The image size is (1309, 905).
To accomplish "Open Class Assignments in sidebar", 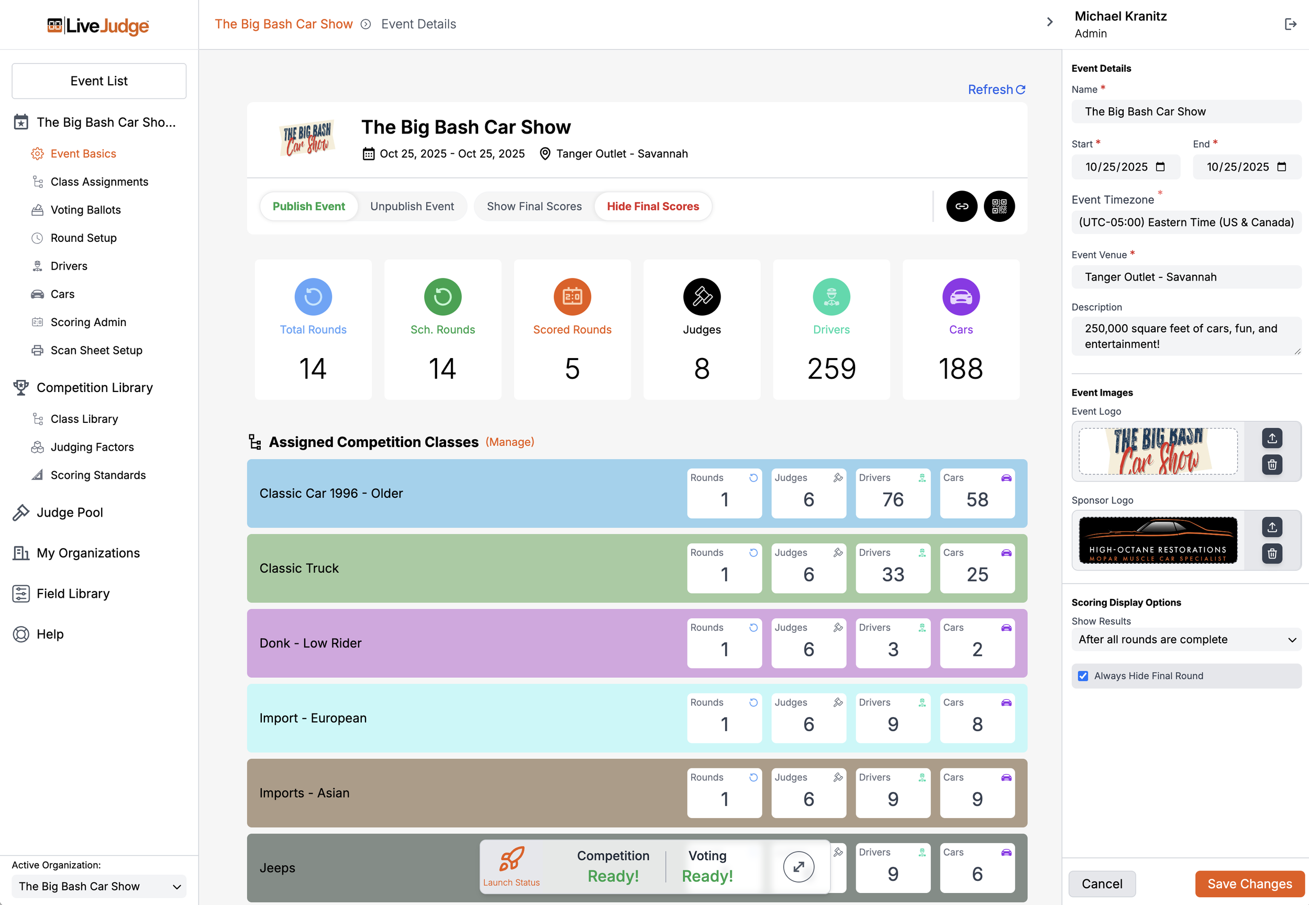I will (x=99, y=182).
